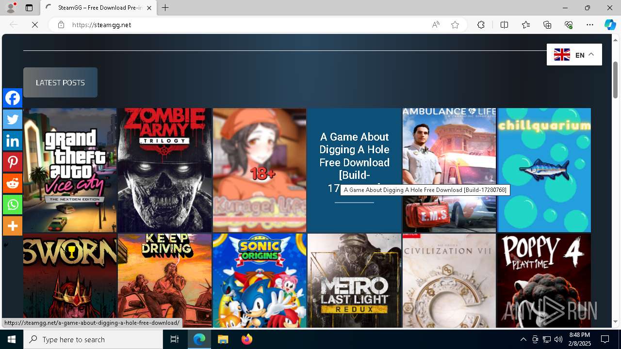Open Windows Start menu
Image resolution: width=621 pixels, height=349 pixels.
click(12, 339)
